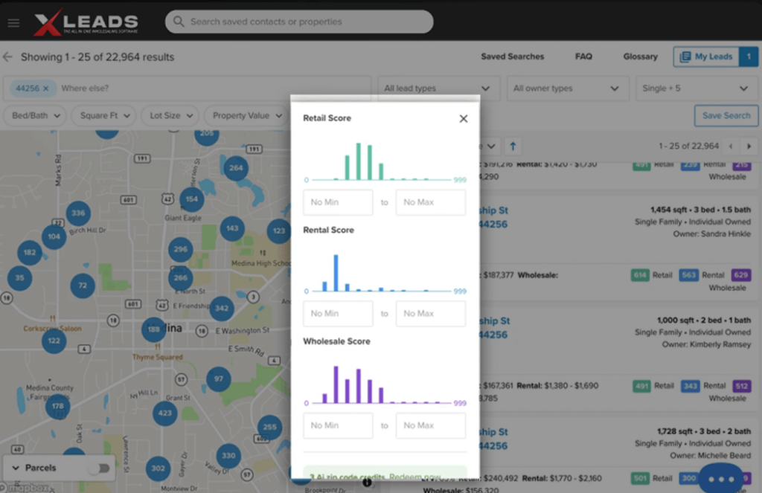
Task: Remove the 44256 zip code chip
Action: (x=45, y=88)
